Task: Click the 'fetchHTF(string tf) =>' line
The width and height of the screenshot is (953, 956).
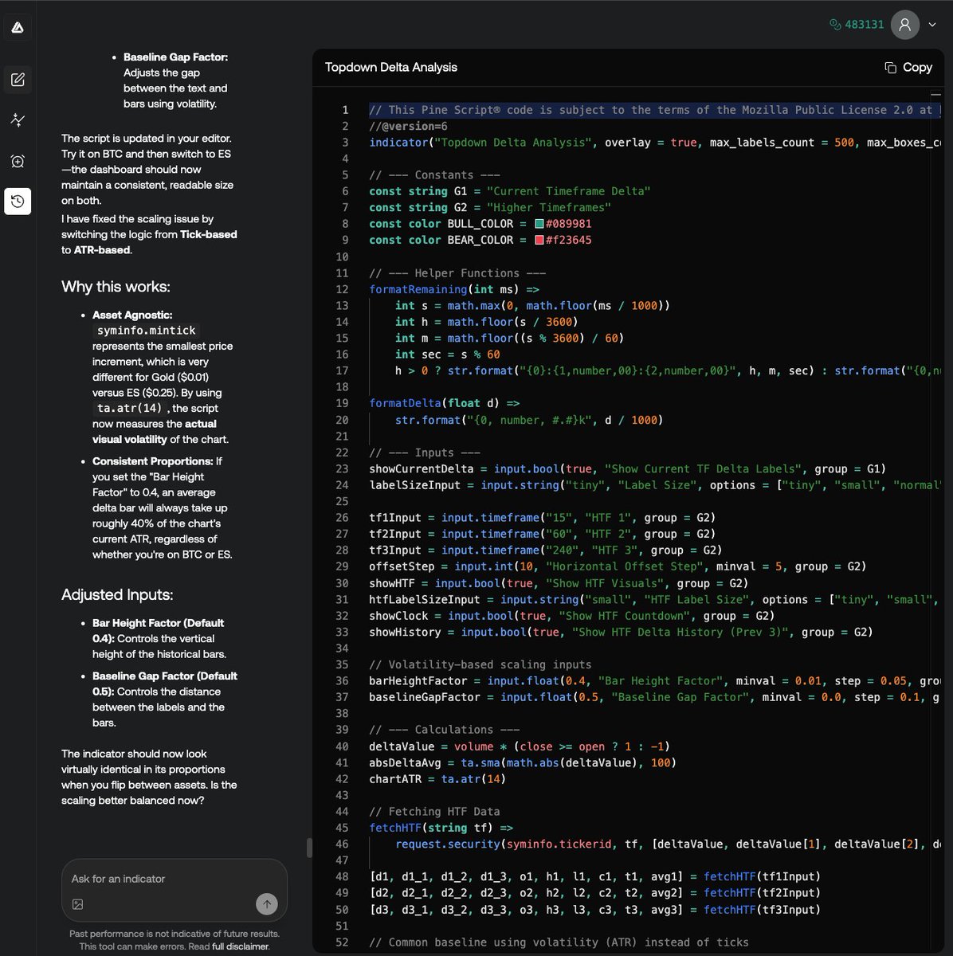Action: click(x=441, y=828)
